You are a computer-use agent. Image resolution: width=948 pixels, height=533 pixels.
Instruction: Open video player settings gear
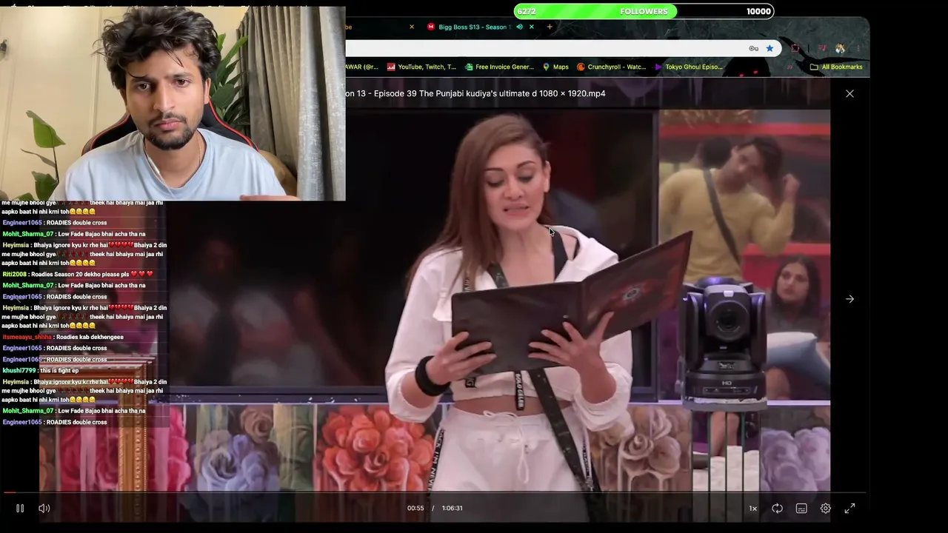click(826, 508)
